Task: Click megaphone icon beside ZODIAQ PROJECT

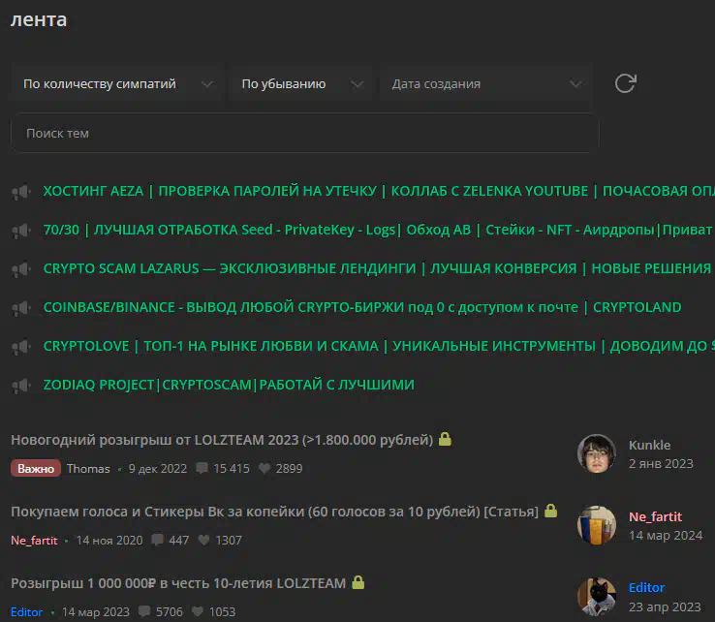Action: [21, 386]
